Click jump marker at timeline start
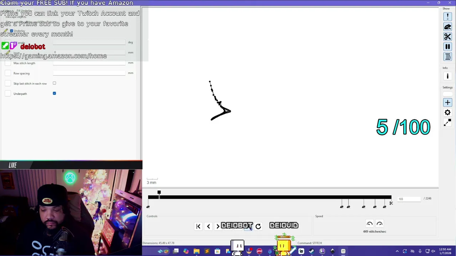Screen dimensions: 456x256 [x=148, y=207]
